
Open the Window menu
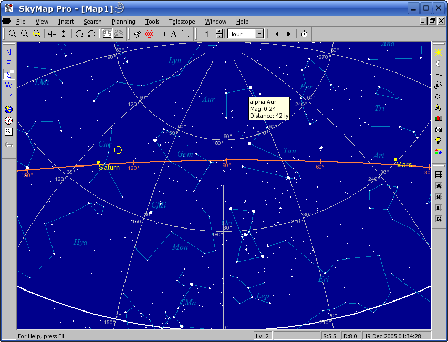216,22
